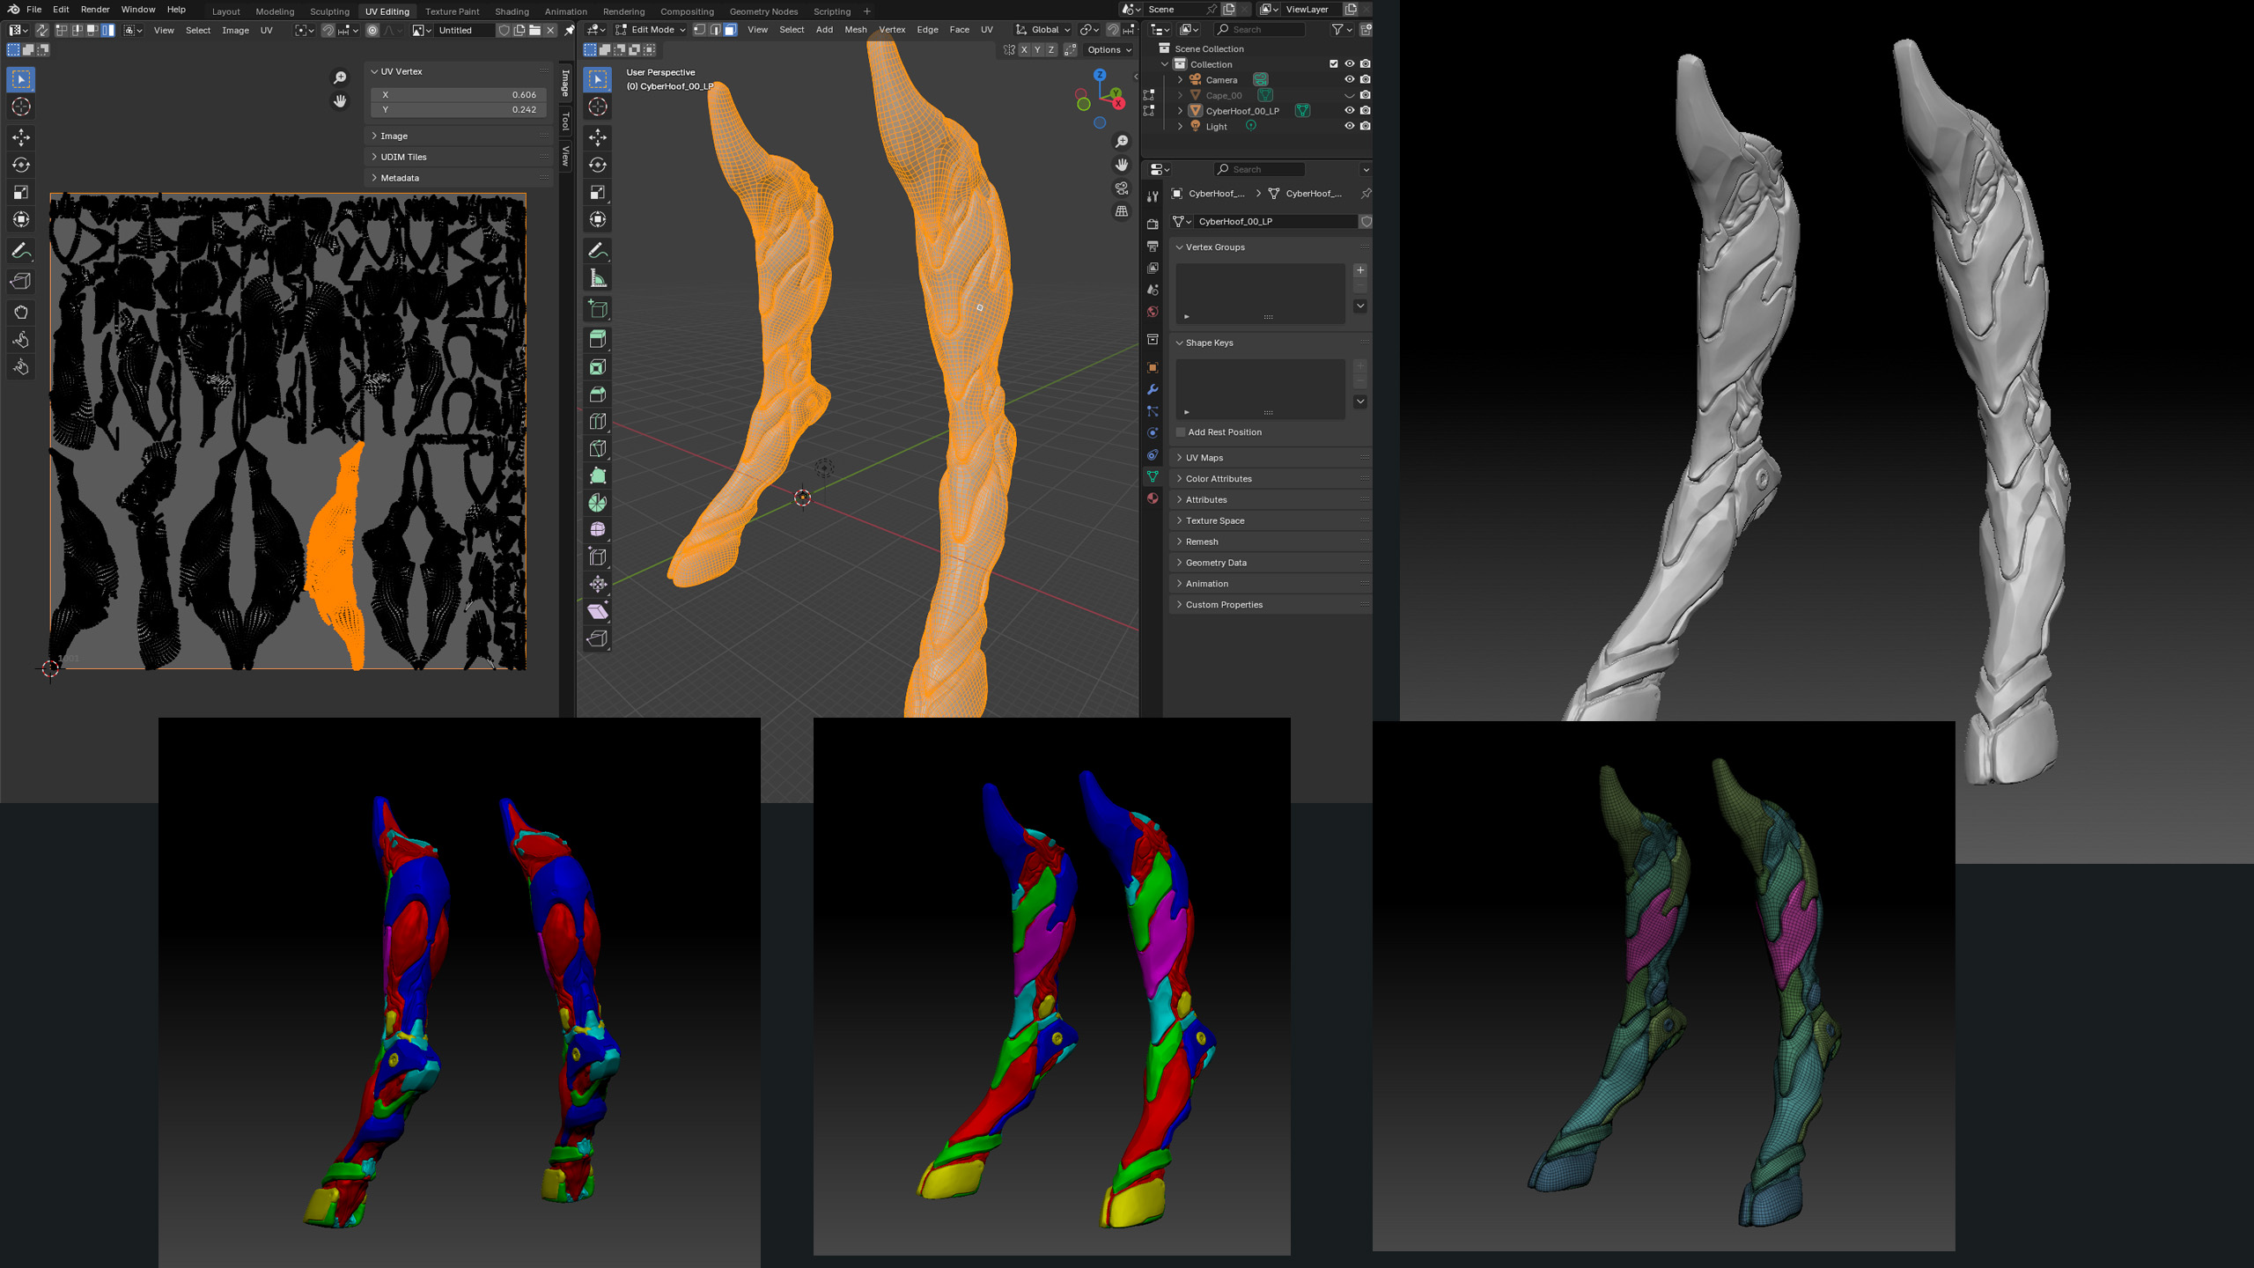Screen dimensions: 2254x1268
Task: Select the Grab sculpt tool in UV editor
Action: [x=21, y=312]
